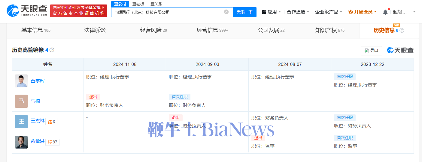Switch to the 经营风险 tab

(153, 30)
